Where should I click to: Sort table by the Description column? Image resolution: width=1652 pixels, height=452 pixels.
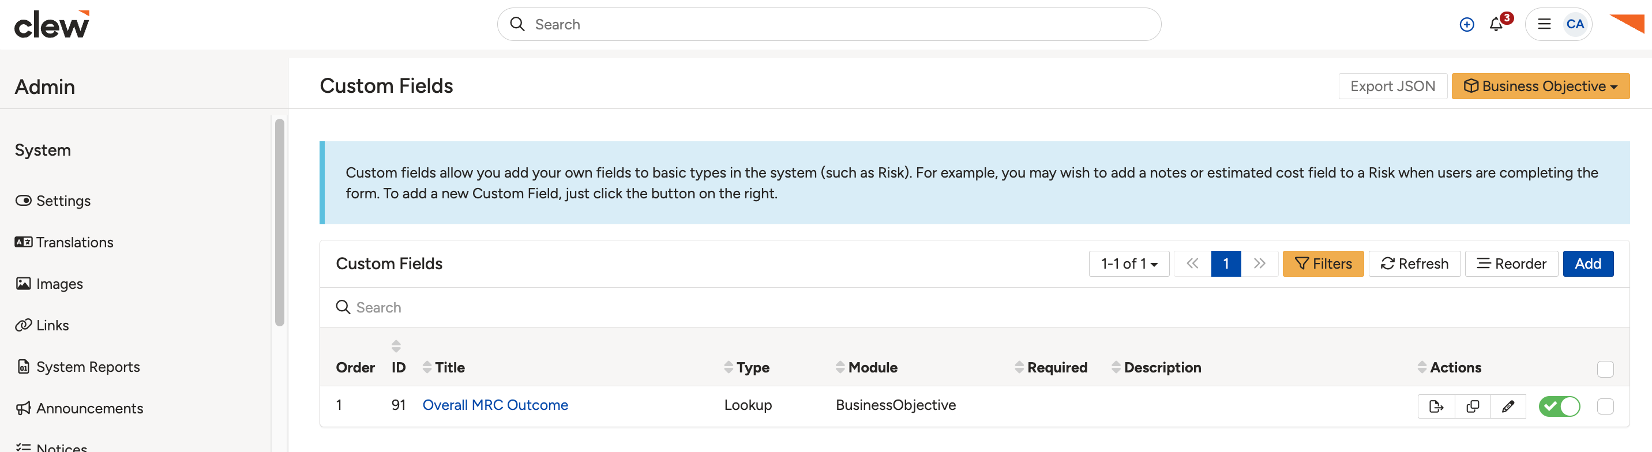pyautogui.click(x=1116, y=367)
